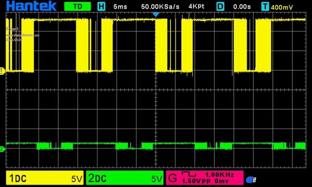Click the 50.00KSa/s sample rate readout
312x187 pixels.
click(x=160, y=7)
